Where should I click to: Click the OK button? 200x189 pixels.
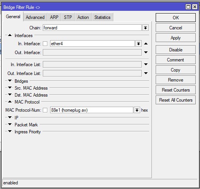click(176, 17)
